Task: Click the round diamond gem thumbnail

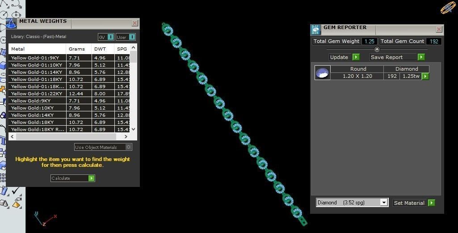Action: coord(323,73)
